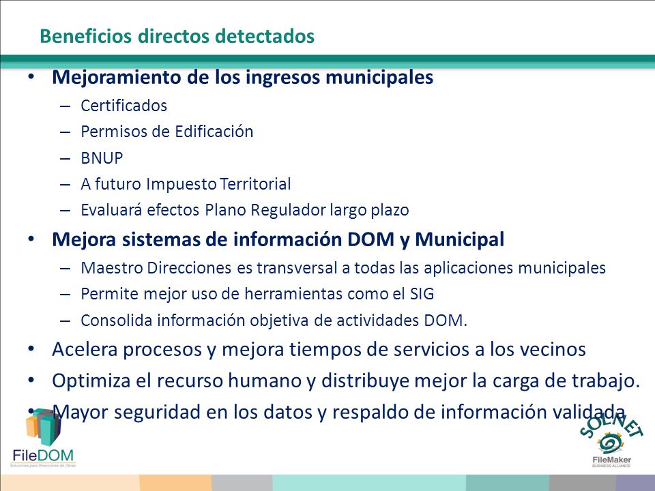Select the 'BNUP' bullet text

coord(102,158)
